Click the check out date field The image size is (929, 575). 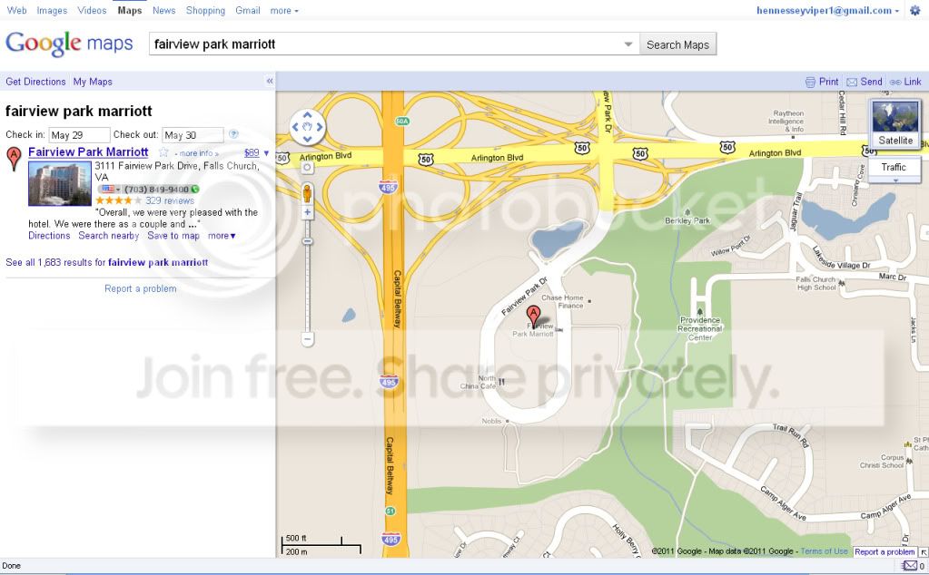tap(193, 135)
